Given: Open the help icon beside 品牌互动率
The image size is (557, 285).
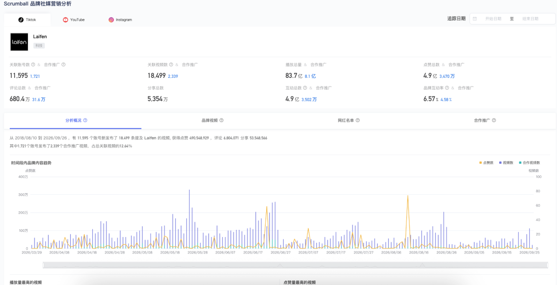Looking at the screenshot, I should [x=447, y=88].
